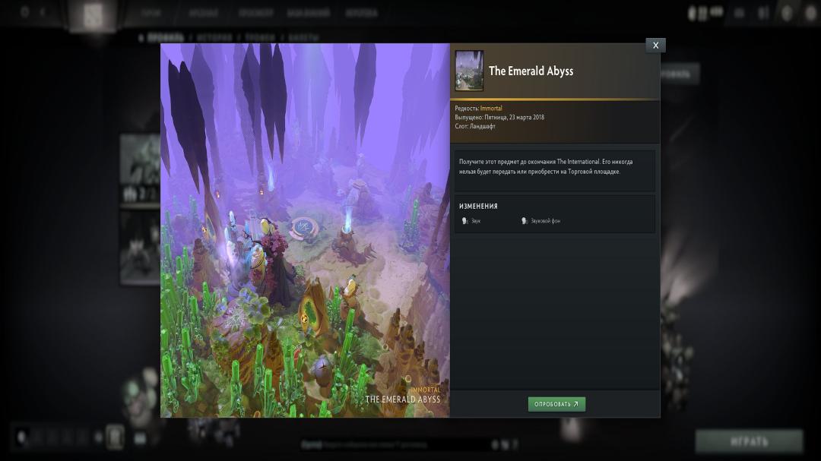Click the "Редкость: Immortal" rarity line
Screen dimensions: 821x461
click(x=478, y=109)
